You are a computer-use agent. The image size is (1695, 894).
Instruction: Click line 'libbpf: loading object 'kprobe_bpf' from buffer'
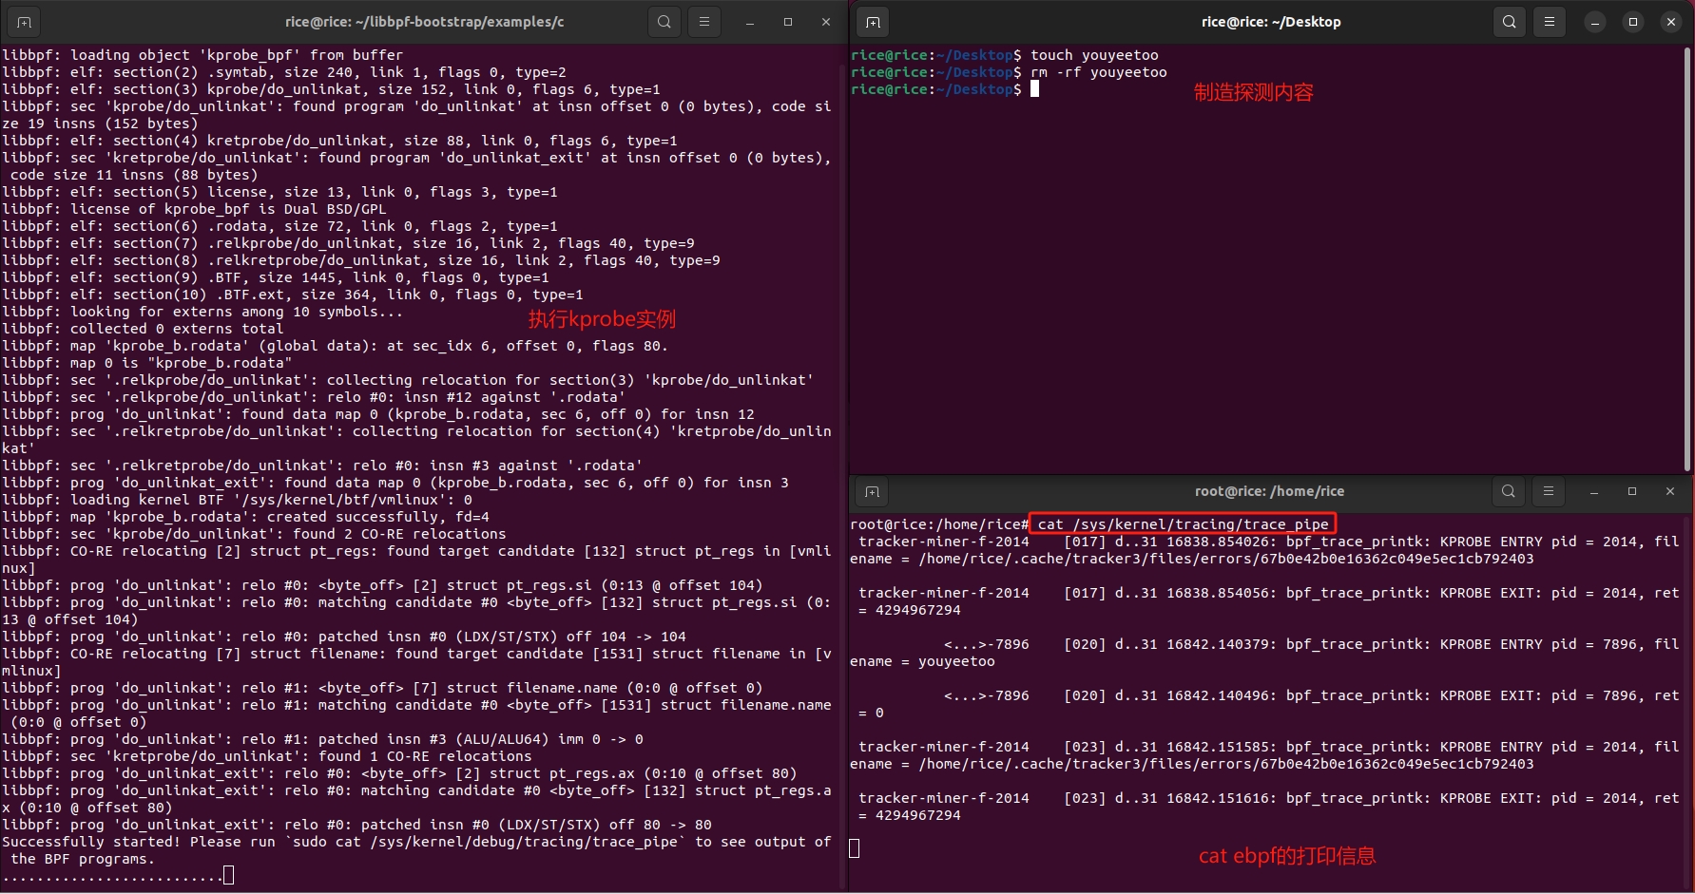coord(202,55)
